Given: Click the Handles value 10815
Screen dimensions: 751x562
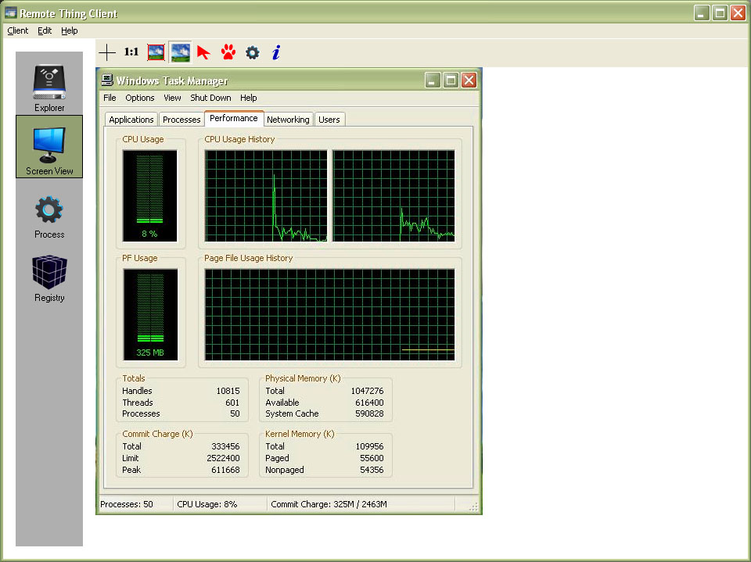Looking at the screenshot, I should point(228,391).
